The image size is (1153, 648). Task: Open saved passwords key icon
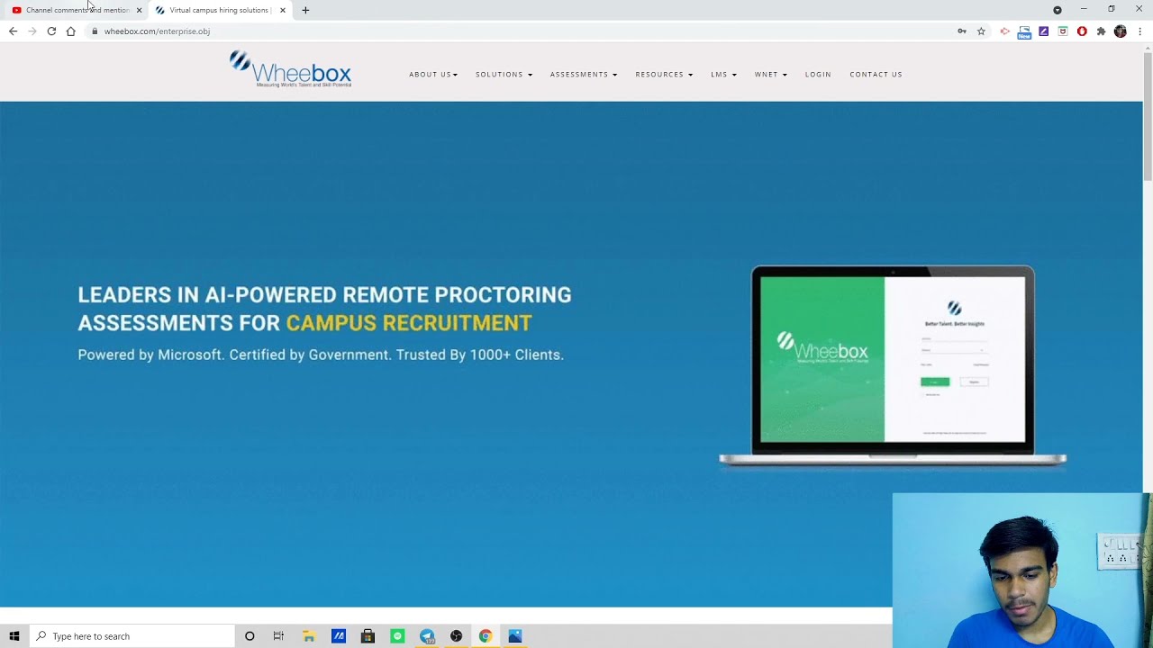[x=962, y=31]
